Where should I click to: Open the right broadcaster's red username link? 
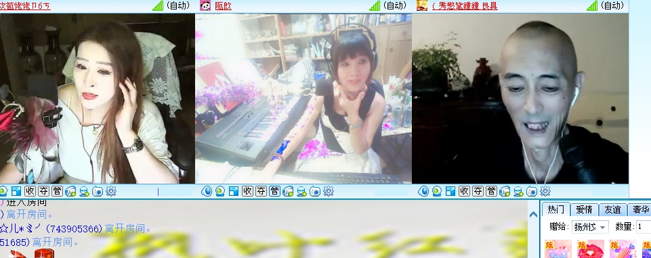click(x=465, y=6)
